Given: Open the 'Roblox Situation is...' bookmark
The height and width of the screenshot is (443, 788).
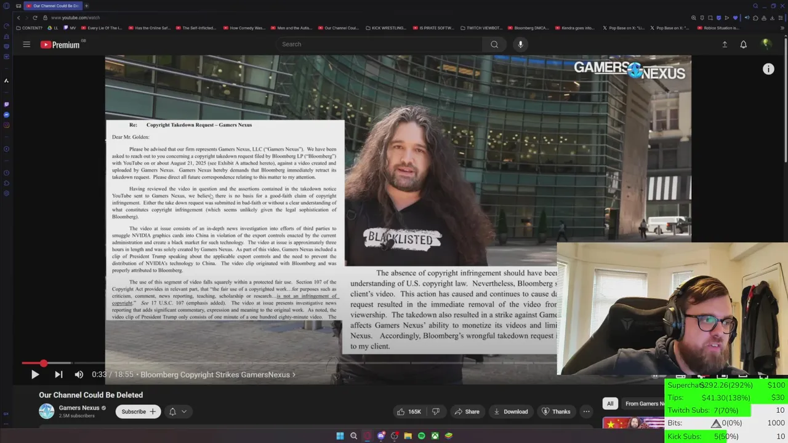Looking at the screenshot, I should point(718,28).
